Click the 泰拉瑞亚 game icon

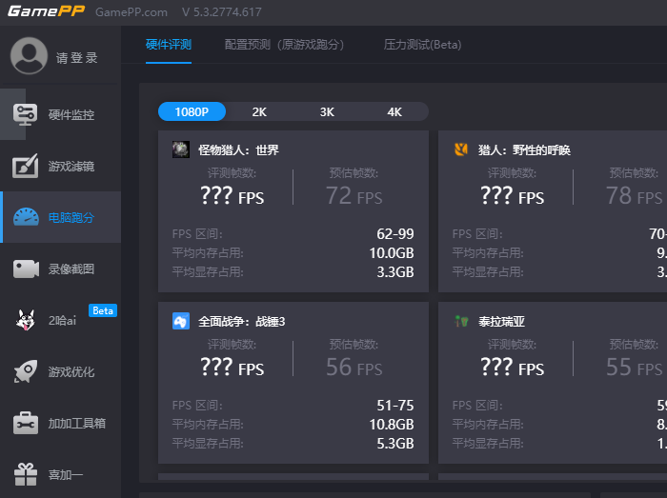(461, 321)
